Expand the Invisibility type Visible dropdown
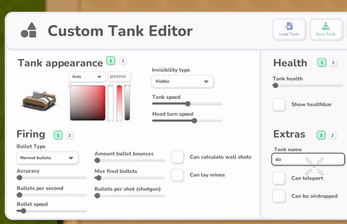The height and width of the screenshot is (224, 347). pyautogui.click(x=182, y=81)
